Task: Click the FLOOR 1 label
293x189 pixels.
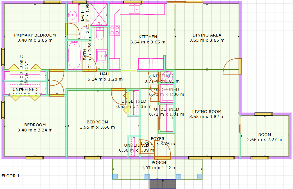Action: click(x=10, y=176)
